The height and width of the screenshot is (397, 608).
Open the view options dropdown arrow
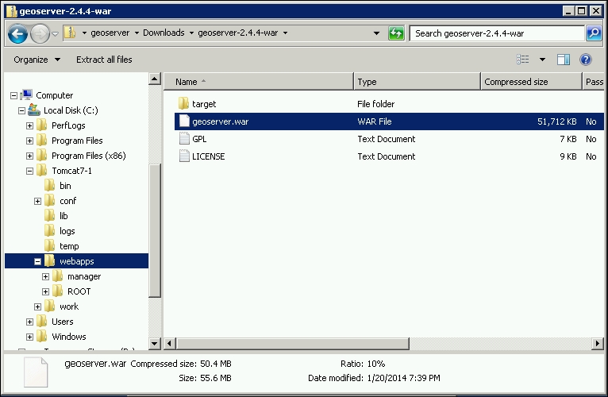542,60
